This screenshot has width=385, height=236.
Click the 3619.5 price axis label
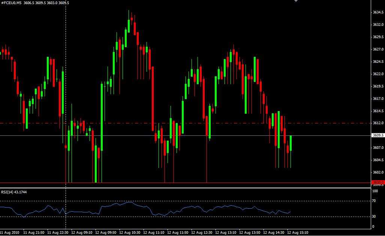(x=378, y=86)
